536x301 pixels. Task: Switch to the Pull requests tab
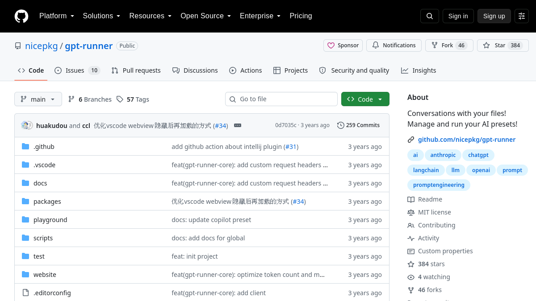click(136, 70)
